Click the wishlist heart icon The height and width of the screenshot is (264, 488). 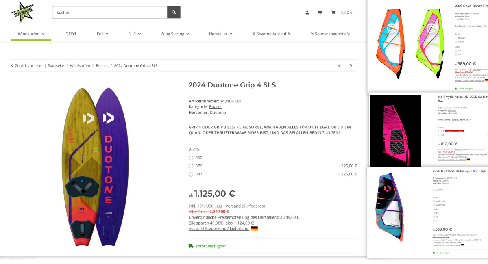pos(320,12)
